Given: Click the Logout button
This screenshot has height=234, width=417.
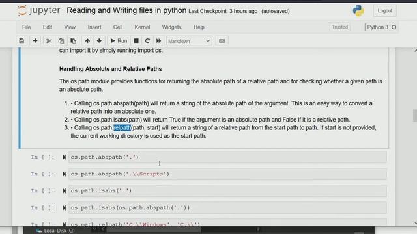Looking at the screenshot, I should (x=384, y=11).
